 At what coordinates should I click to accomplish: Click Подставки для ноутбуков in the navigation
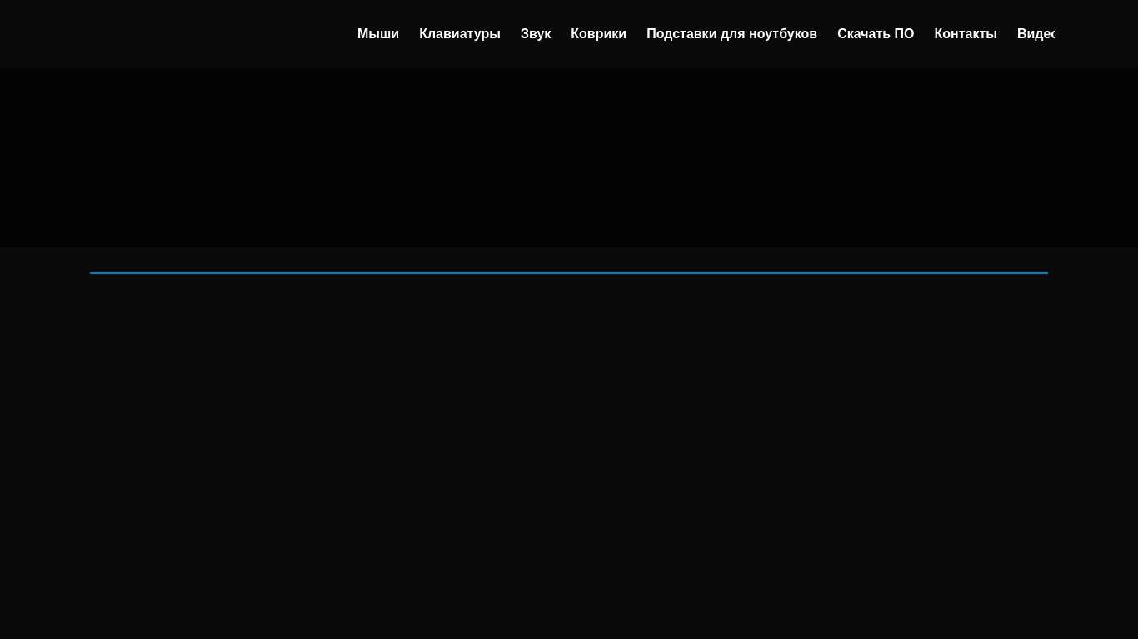731,34
